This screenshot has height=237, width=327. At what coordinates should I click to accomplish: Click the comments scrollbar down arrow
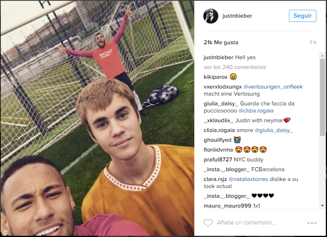(x=322, y=206)
